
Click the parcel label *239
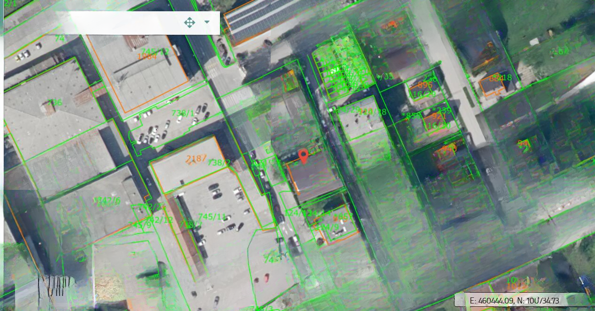tap(441, 110)
